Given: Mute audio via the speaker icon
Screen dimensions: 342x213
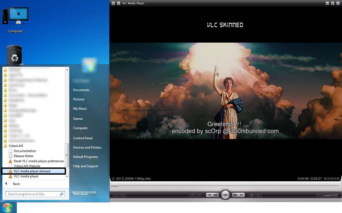Looking at the screenshot, I should click(x=319, y=195).
